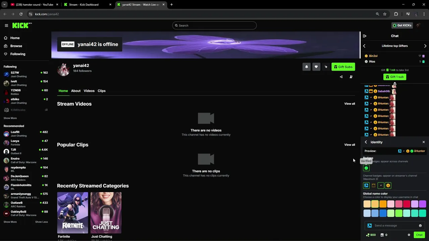Viewport: 429px width, 241px height.
Task: Open notification bell for yanai42
Action: [306, 67]
